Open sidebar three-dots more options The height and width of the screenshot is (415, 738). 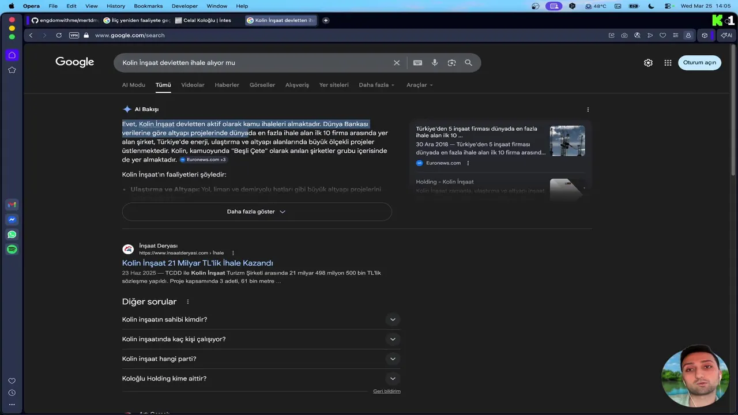coord(12,405)
